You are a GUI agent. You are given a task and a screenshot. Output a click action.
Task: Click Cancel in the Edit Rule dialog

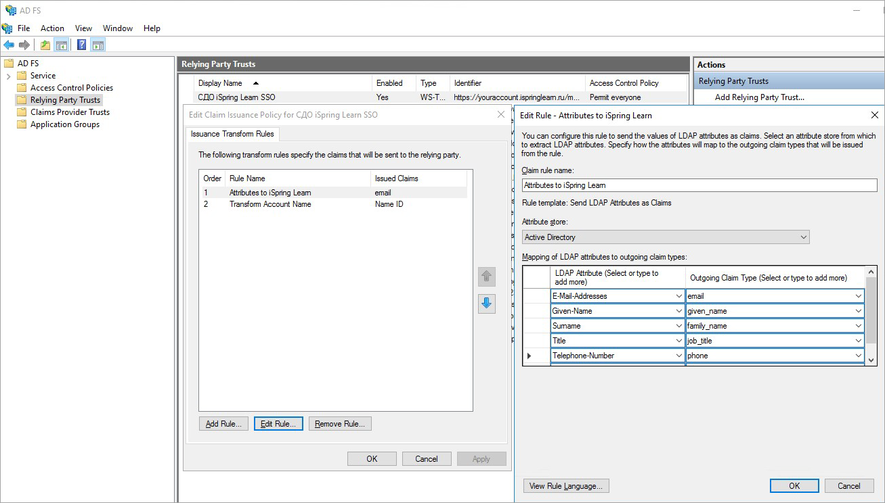(x=849, y=485)
